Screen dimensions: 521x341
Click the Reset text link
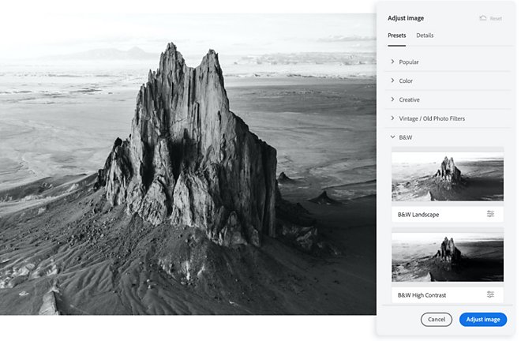[x=496, y=19]
